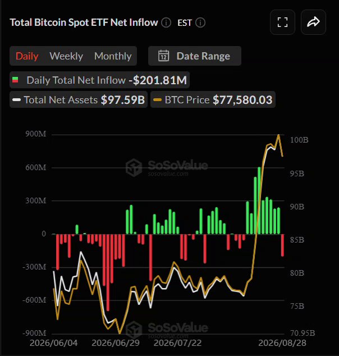Click the deepest red outflow bar near -700M
This screenshot has width=339, height=356.
click(x=108, y=272)
